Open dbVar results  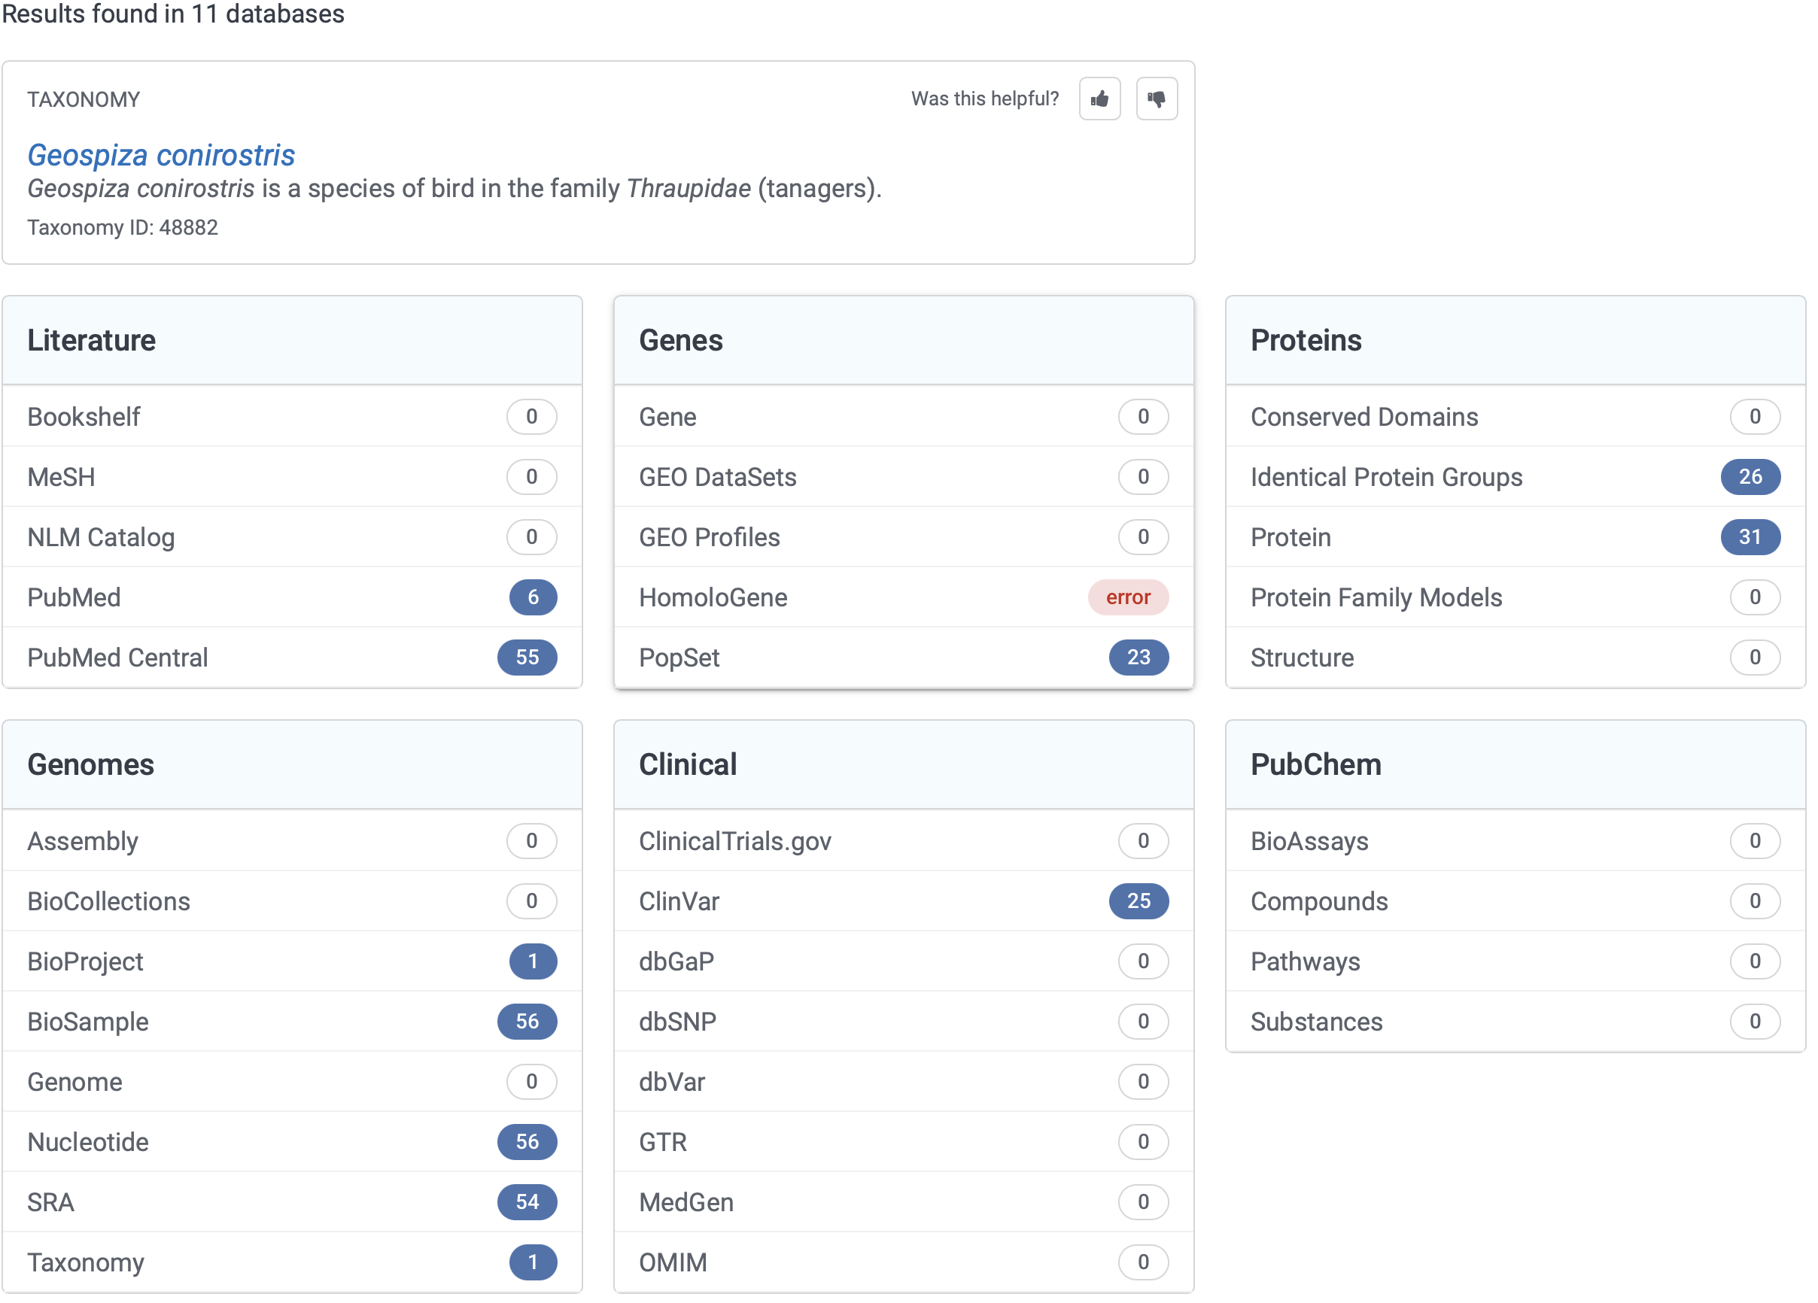(x=904, y=1081)
